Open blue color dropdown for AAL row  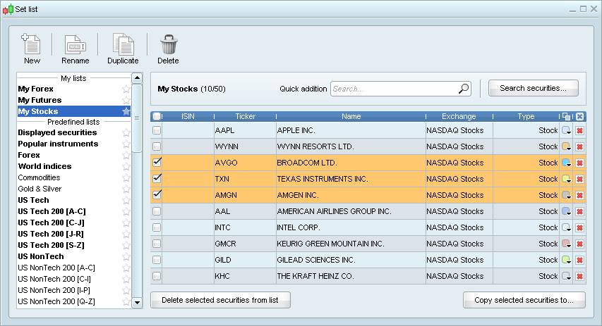566,211
